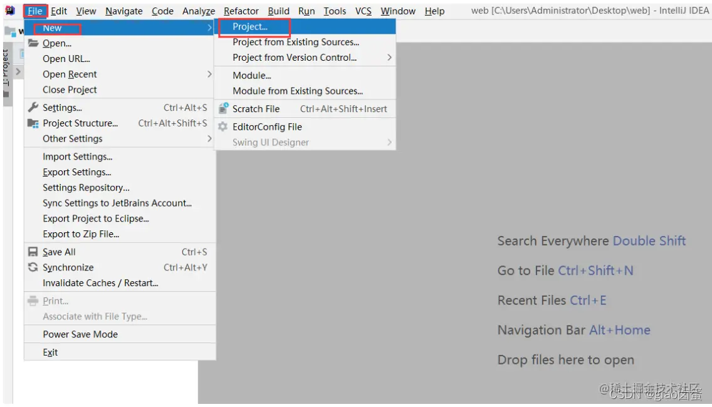Open the Navigate menu
The width and height of the screenshot is (712, 407).
(124, 11)
